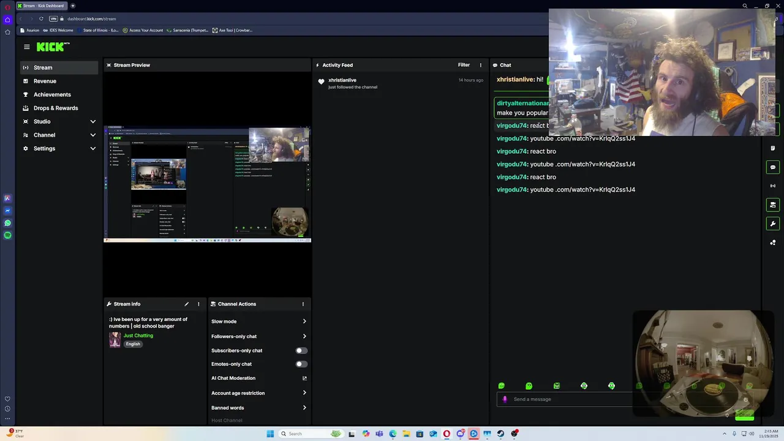Select Stream in the sidebar
Screen dimensions: 784x441
click(x=59, y=67)
